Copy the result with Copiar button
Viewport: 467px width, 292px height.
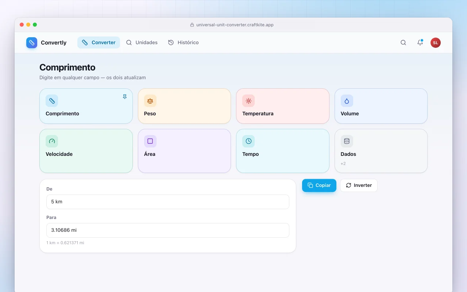point(319,185)
